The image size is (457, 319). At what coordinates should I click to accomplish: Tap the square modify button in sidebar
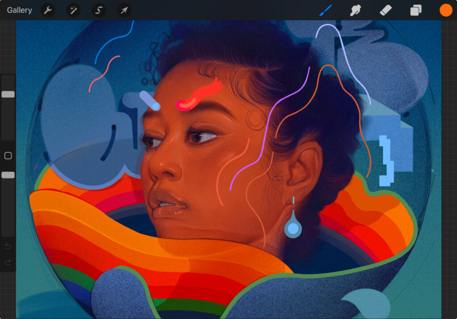click(8, 156)
